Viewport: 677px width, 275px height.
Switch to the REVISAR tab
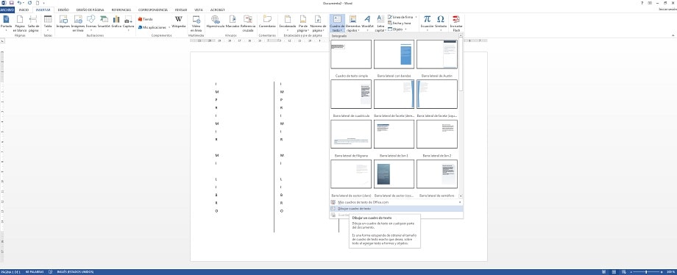point(181,10)
